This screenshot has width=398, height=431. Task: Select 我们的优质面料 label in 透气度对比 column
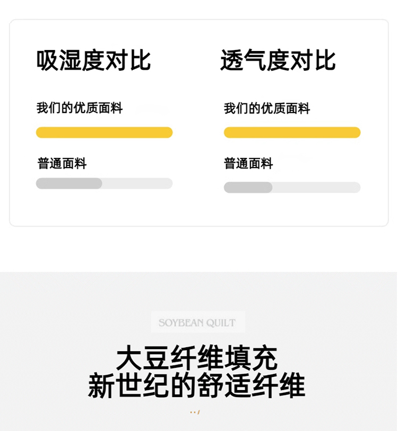coord(267,109)
